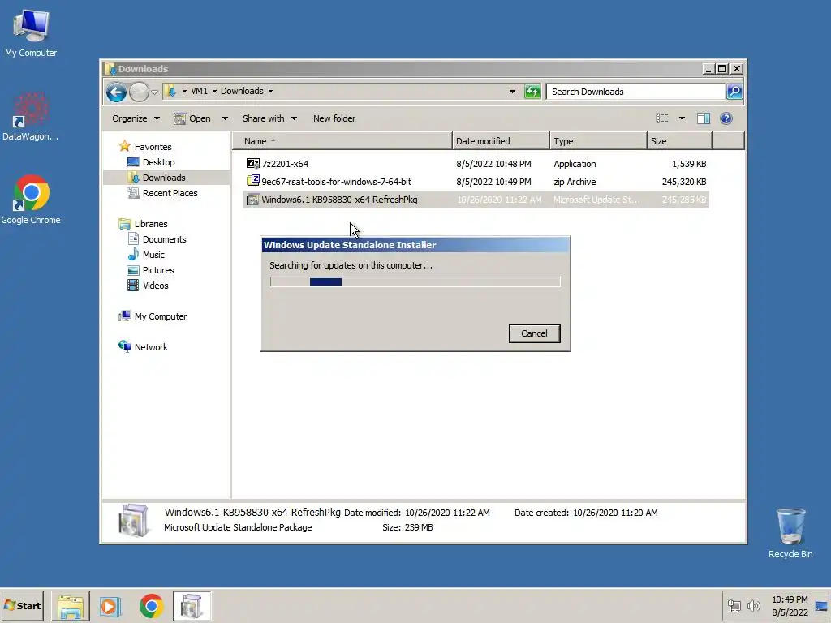The height and width of the screenshot is (623, 831).
Task: Click the show desktop icon in tray
Action: tap(821, 606)
